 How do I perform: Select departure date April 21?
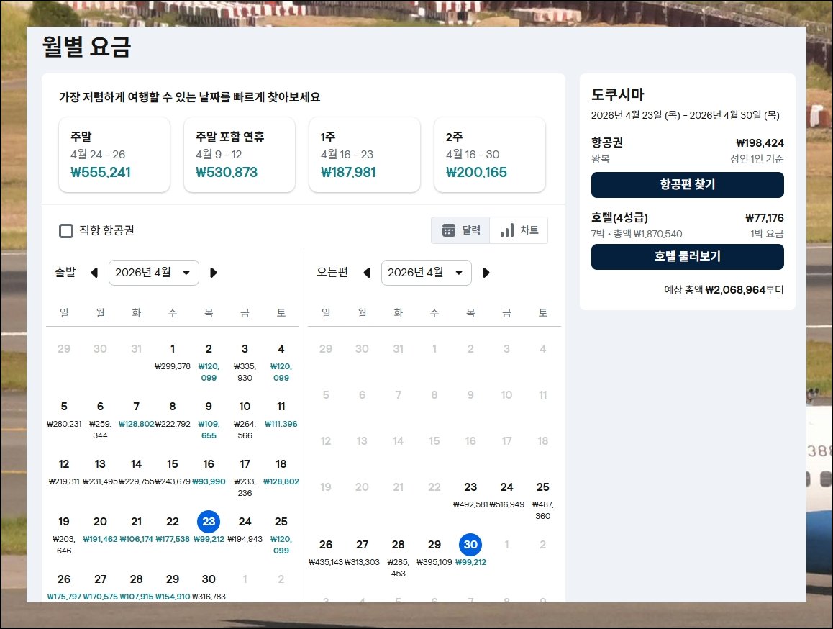(x=137, y=530)
